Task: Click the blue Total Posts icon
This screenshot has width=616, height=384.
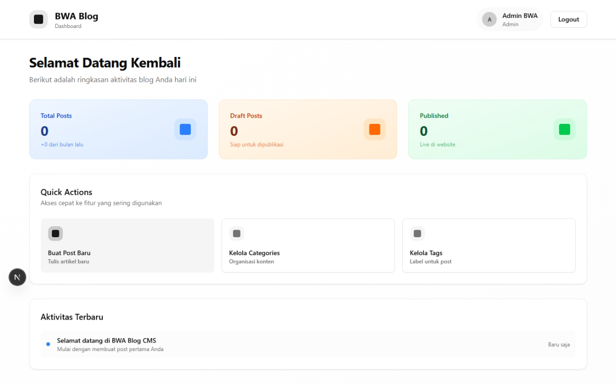Action: (x=185, y=129)
